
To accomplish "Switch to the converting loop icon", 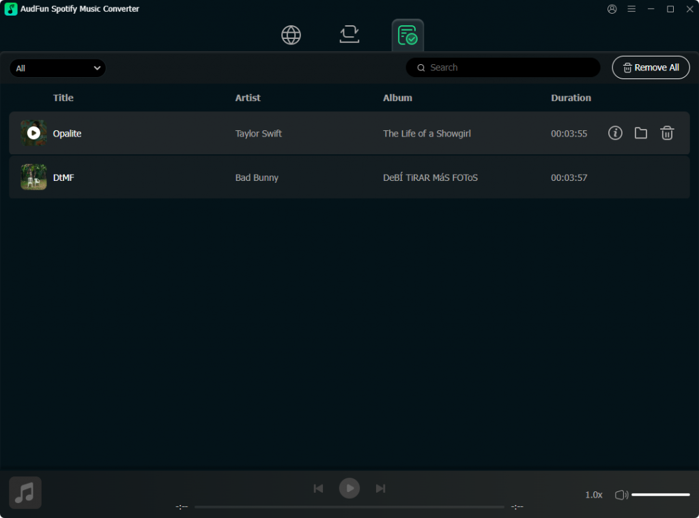I will [x=349, y=35].
